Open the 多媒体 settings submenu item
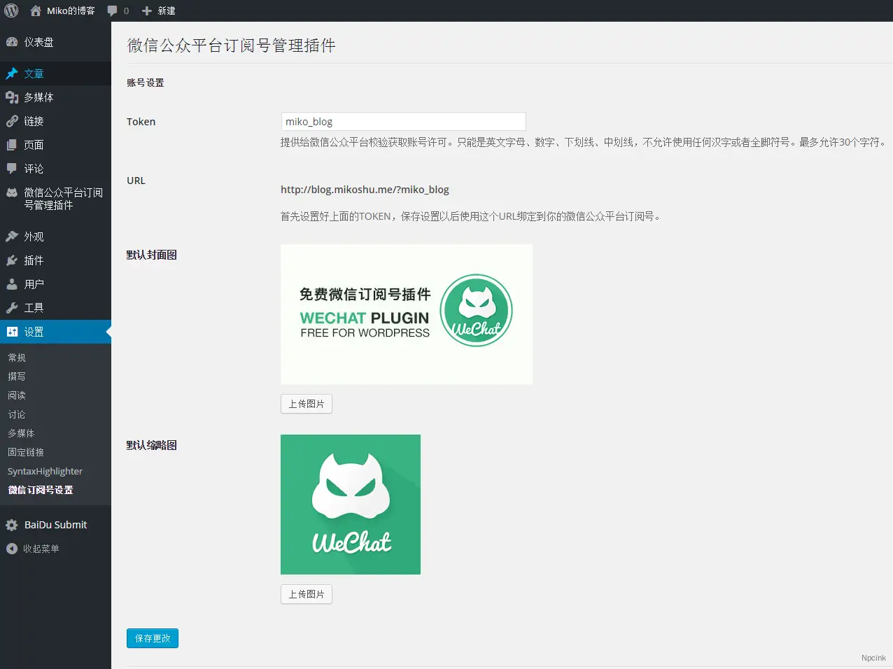The width and height of the screenshot is (893, 669). click(21, 433)
